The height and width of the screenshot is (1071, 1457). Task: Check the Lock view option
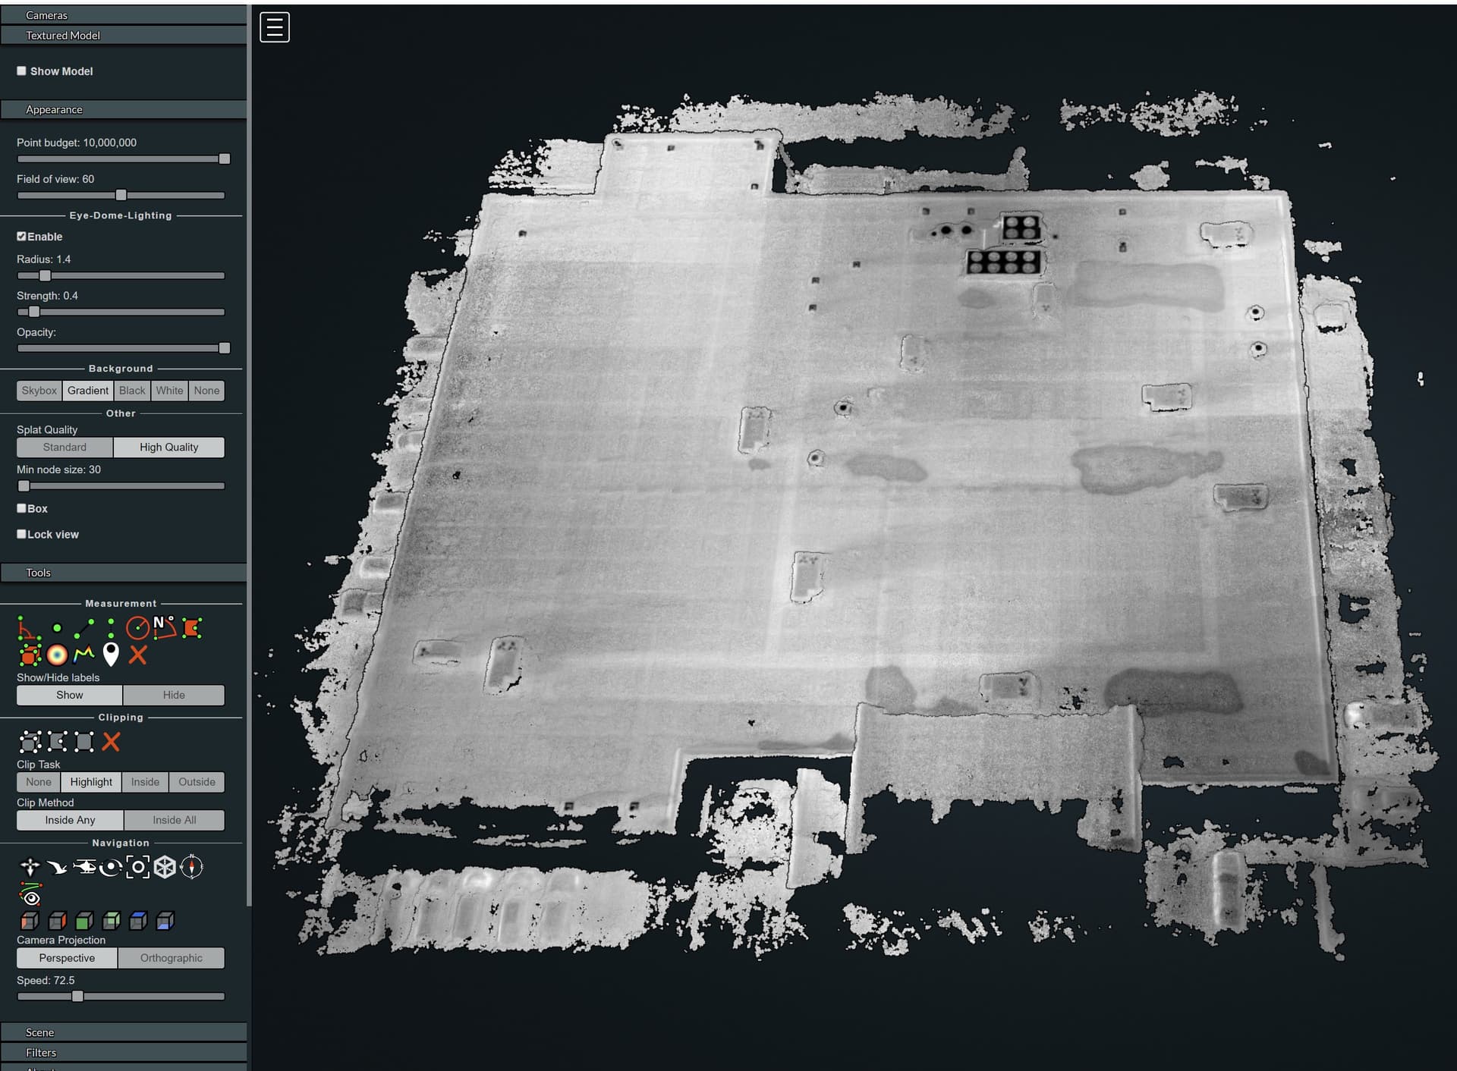pyautogui.click(x=22, y=534)
